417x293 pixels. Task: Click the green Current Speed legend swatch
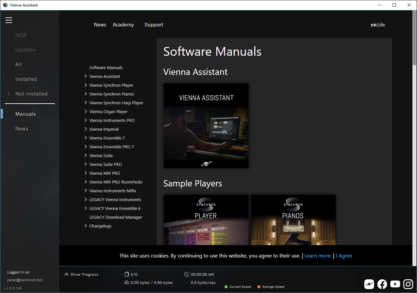coord(226,287)
